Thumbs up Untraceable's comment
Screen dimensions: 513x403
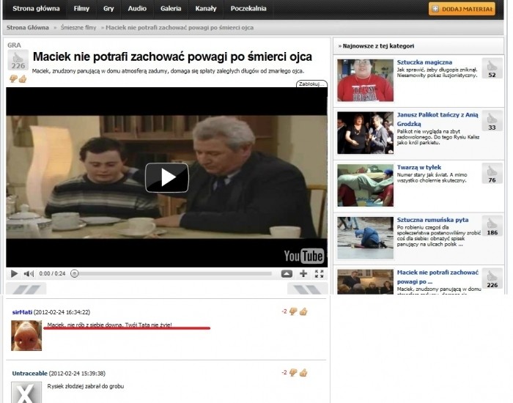tap(303, 373)
